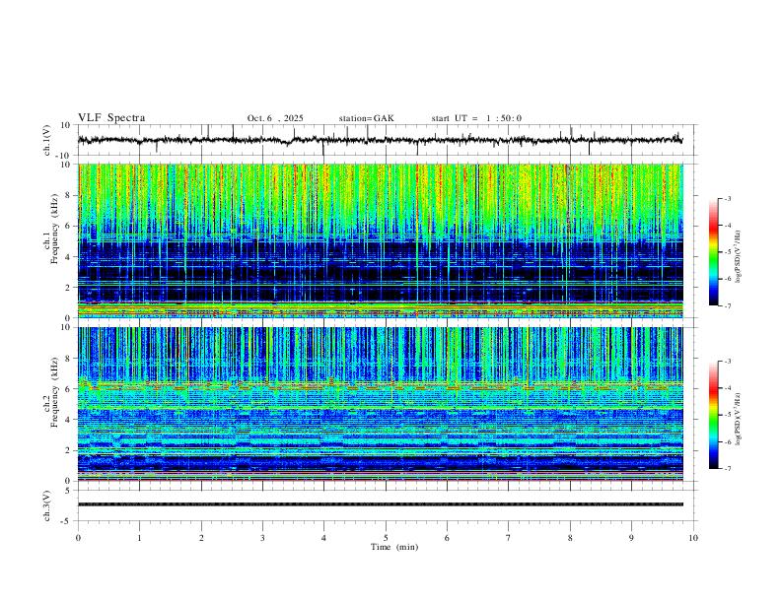781x603 pixels.
Task: Click the 1 minute time axis label
Action: click(139, 538)
